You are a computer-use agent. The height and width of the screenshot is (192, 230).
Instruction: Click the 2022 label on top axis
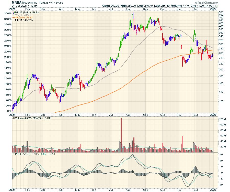[214, 9]
